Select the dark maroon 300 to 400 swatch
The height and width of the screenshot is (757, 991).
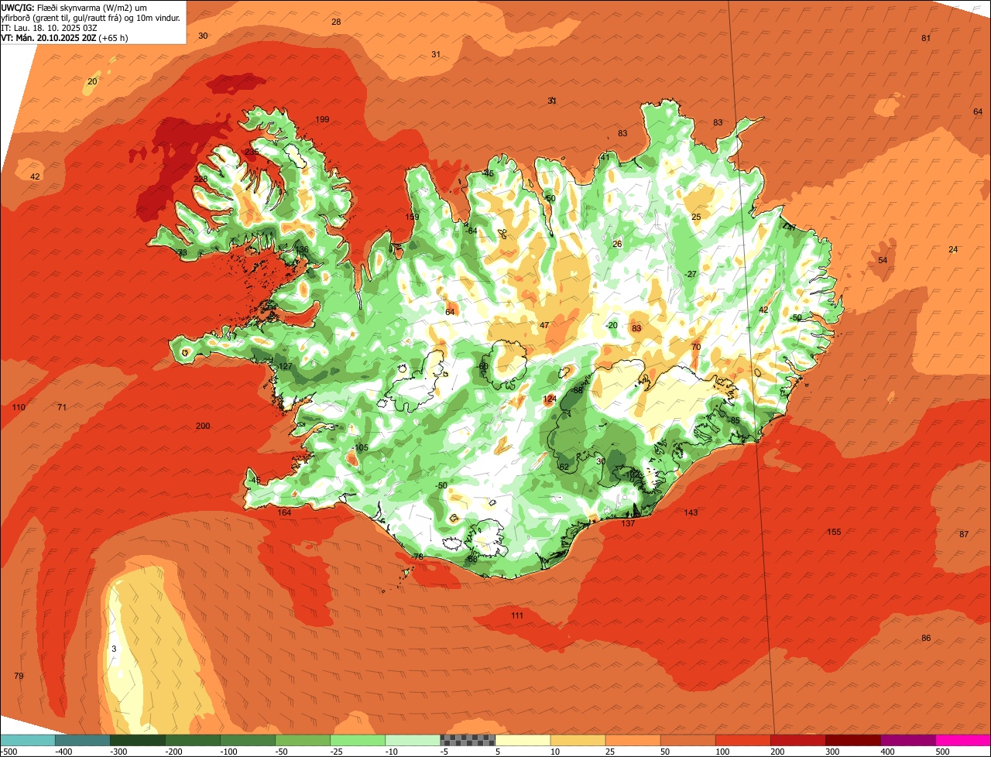point(852,740)
